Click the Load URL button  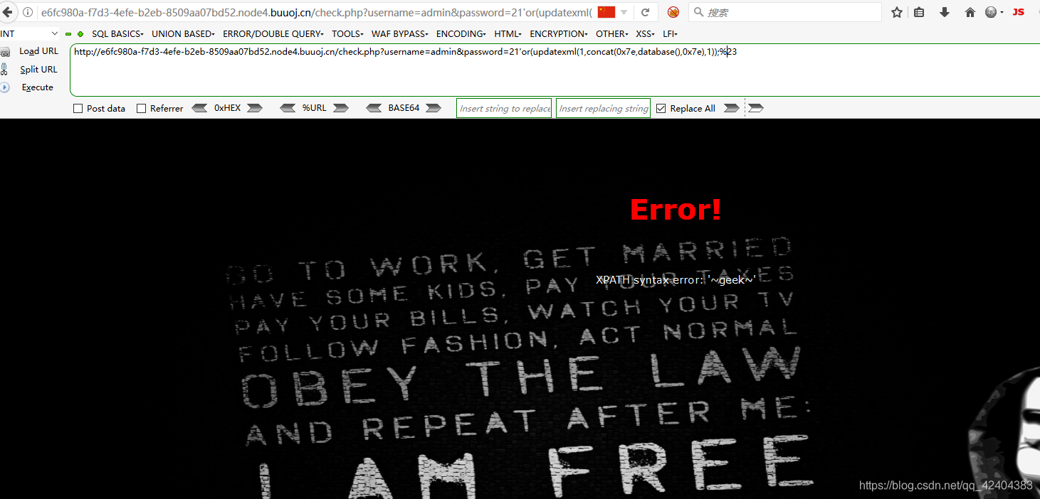pyautogui.click(x=38, y=51)
